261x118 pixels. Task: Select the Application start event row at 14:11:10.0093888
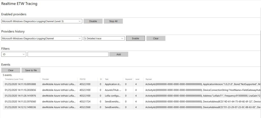[20, 84]
